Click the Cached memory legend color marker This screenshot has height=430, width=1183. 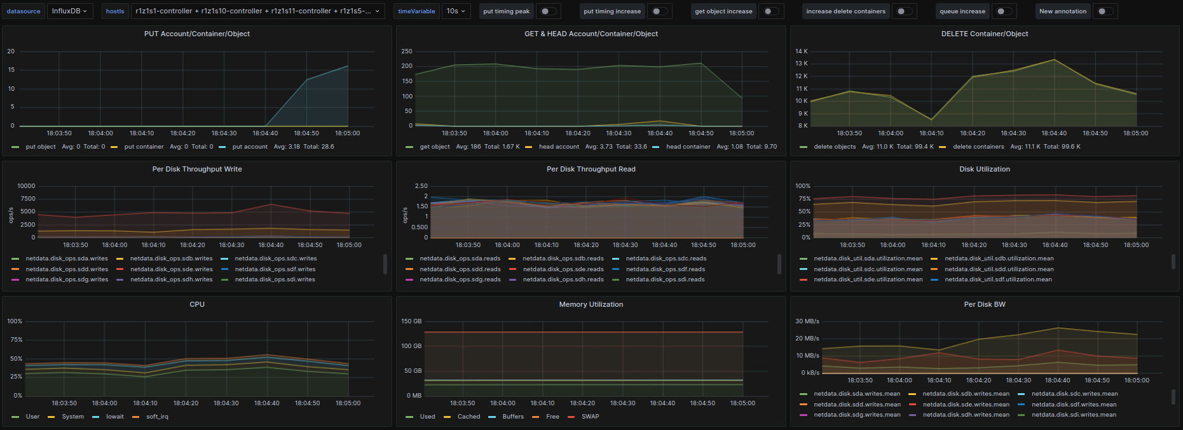[x=447, y=417]
